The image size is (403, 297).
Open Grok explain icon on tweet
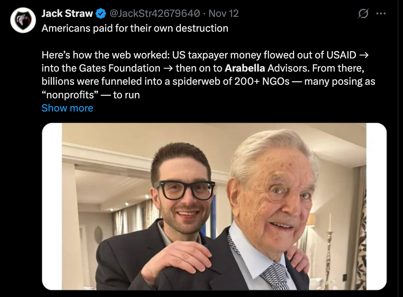tap(363, 14)
